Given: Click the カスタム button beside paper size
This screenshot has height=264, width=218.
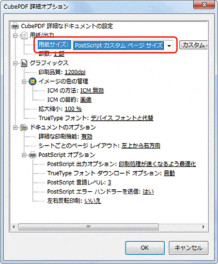Looking at the screenshot, I should click(x=193, y=45).
